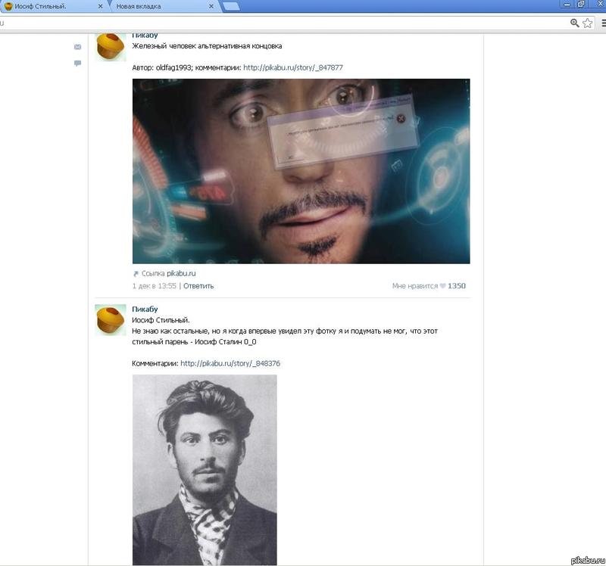Screen dimensions: 606x566
Task: Open Pikabu avatar on the Stalin post
Action: coord(111,320)
